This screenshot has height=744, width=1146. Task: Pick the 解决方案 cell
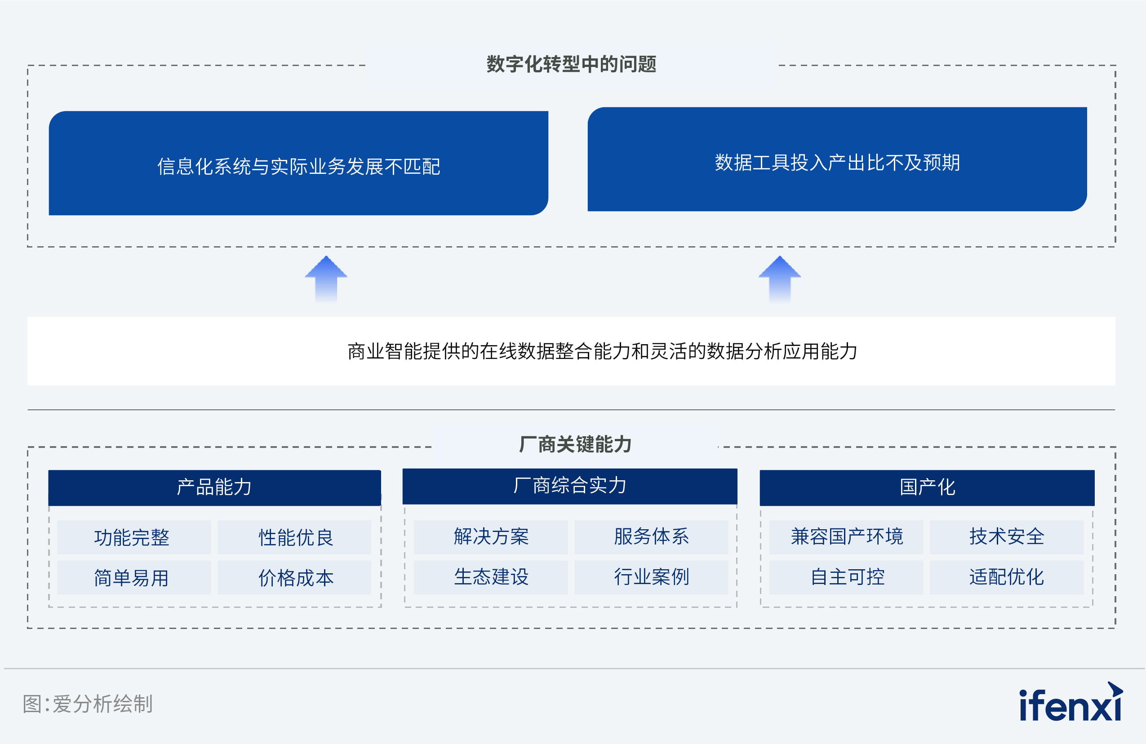491,536
